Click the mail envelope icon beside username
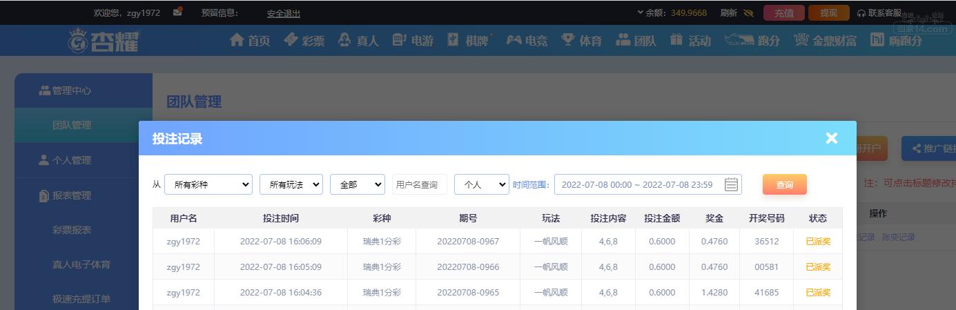Image resolution: width=956 pixels, height=310 pixels. coord(178,12)
